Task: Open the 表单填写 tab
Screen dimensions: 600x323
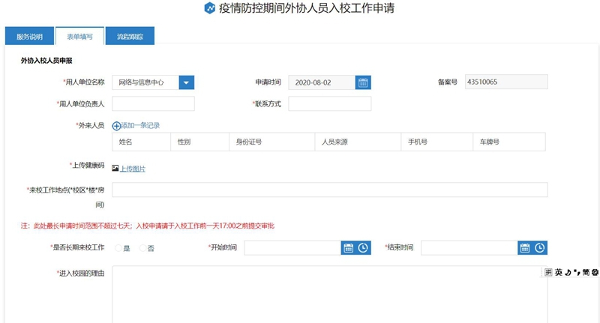Action: click(x=79, y=36)
